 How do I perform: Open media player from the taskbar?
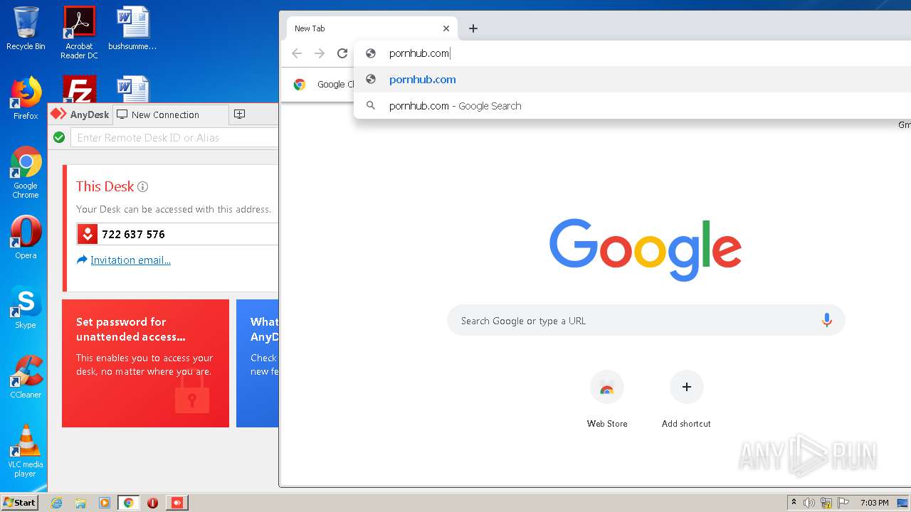coord(105,503)
